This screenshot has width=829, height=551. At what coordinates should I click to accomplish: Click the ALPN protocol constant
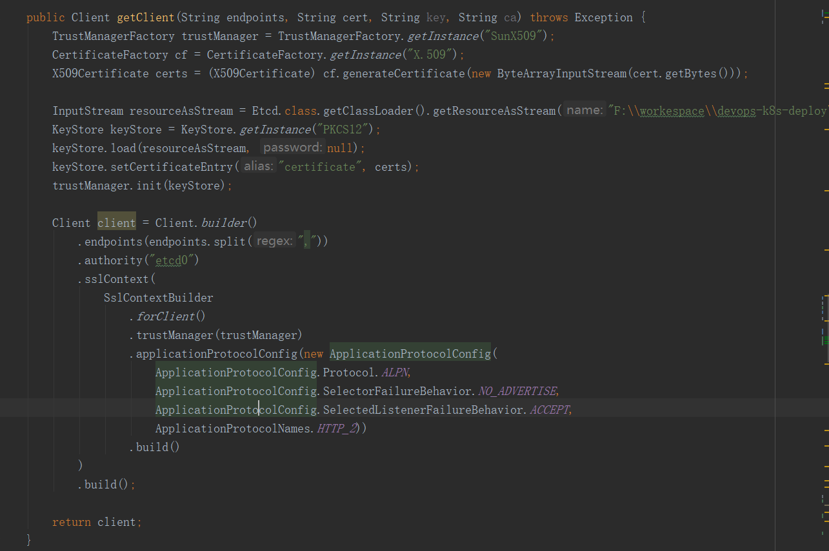pyautogui.click(x=394, y=372)
